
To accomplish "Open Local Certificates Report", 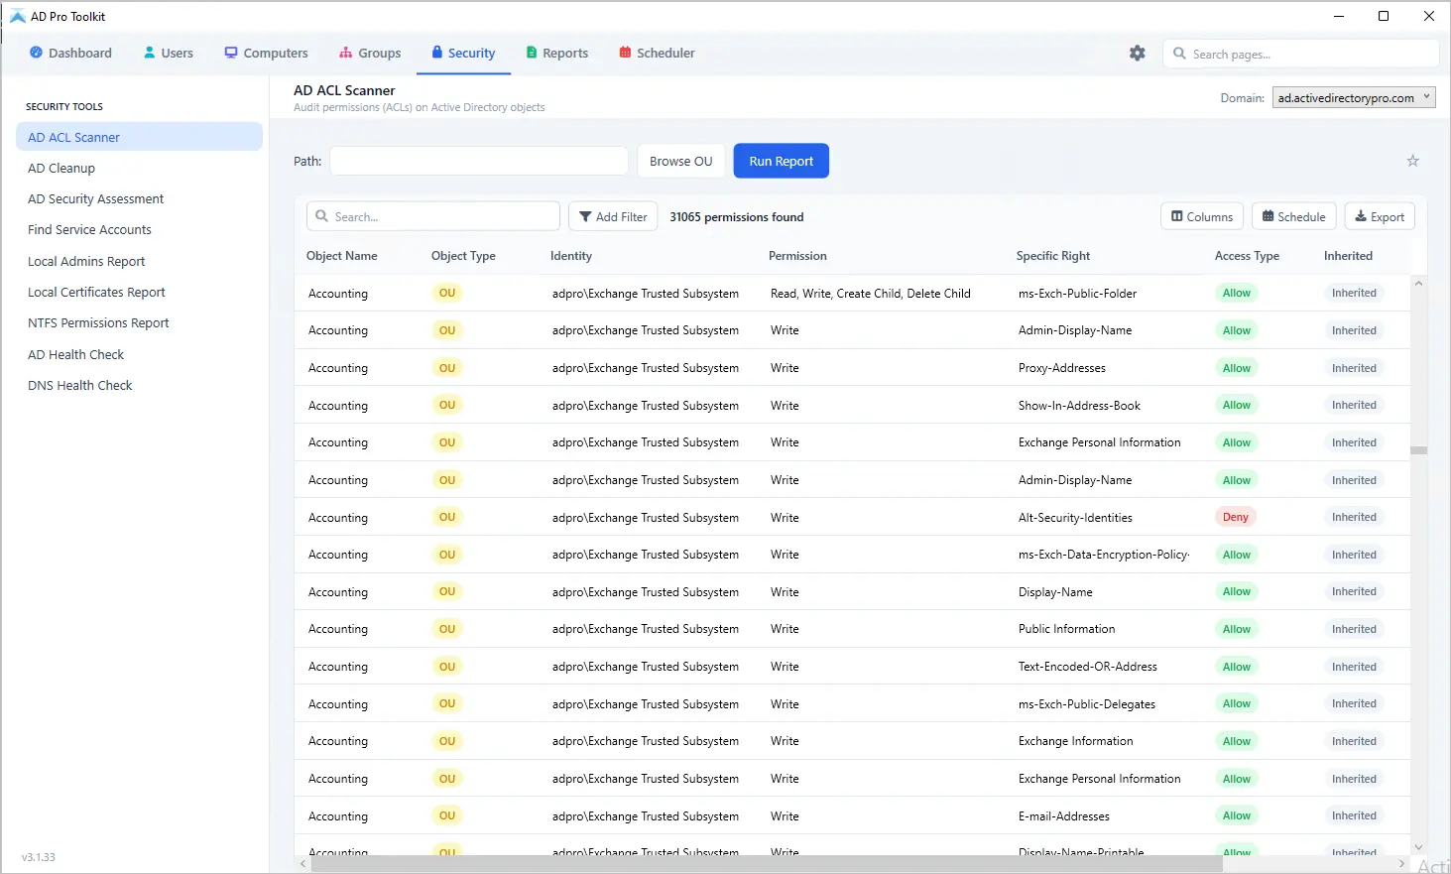I will click(x=96, y=292).
